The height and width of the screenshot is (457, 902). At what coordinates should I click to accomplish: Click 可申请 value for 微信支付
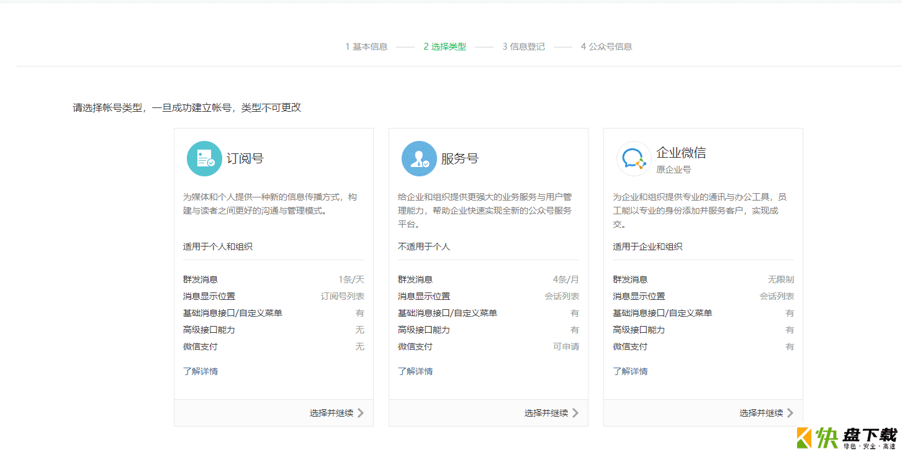coord(566,346)
